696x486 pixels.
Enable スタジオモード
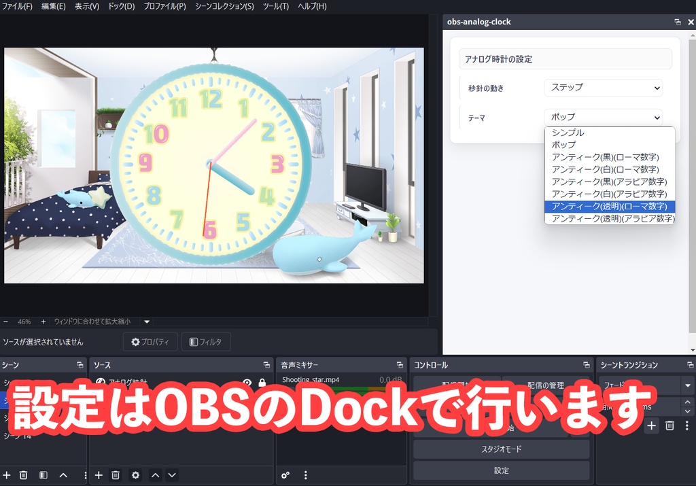point(501,449)
